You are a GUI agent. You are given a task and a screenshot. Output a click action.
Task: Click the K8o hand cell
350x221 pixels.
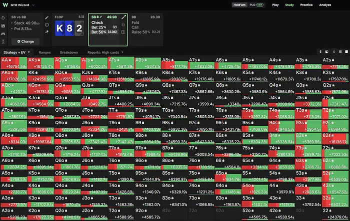pyautogui.click(x=40, y=138)
